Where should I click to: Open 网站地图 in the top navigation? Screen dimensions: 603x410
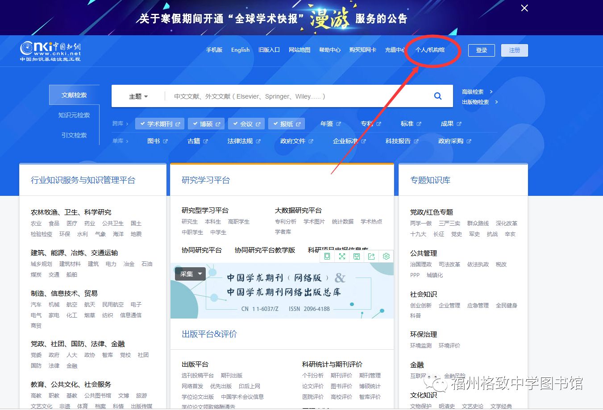[299, 50]
